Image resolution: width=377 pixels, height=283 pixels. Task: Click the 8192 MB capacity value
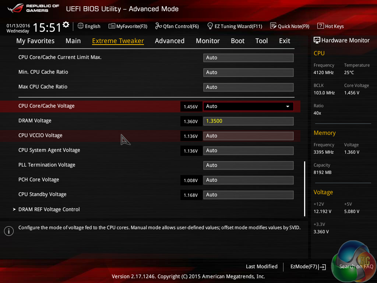click(323, 172)
